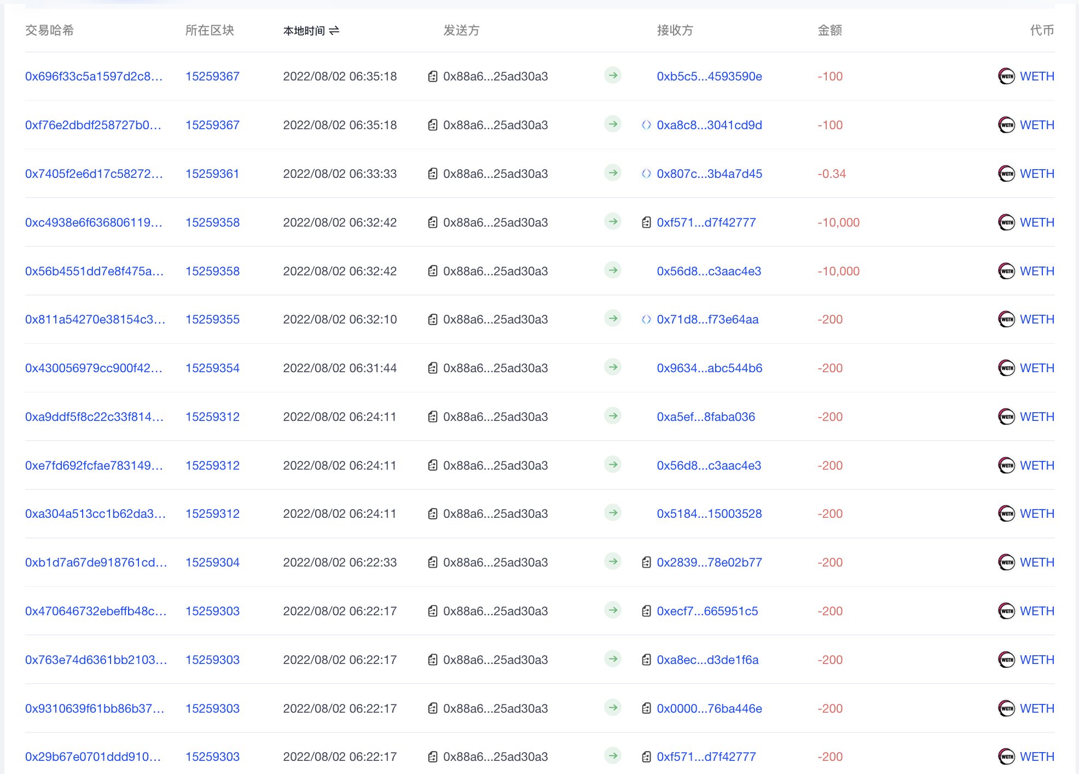This screenshot has height=774, width=1079.
Task: Click the diamond icon beside 0xa8c8...3041cd9d
Action: click(646, 125)
